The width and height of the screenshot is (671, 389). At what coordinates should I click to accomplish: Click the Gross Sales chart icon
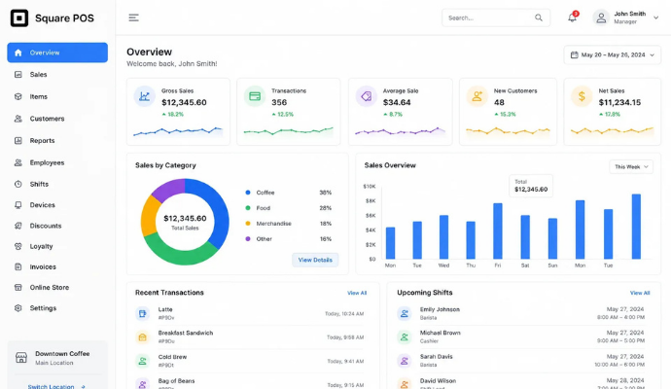tap(144, 96)
